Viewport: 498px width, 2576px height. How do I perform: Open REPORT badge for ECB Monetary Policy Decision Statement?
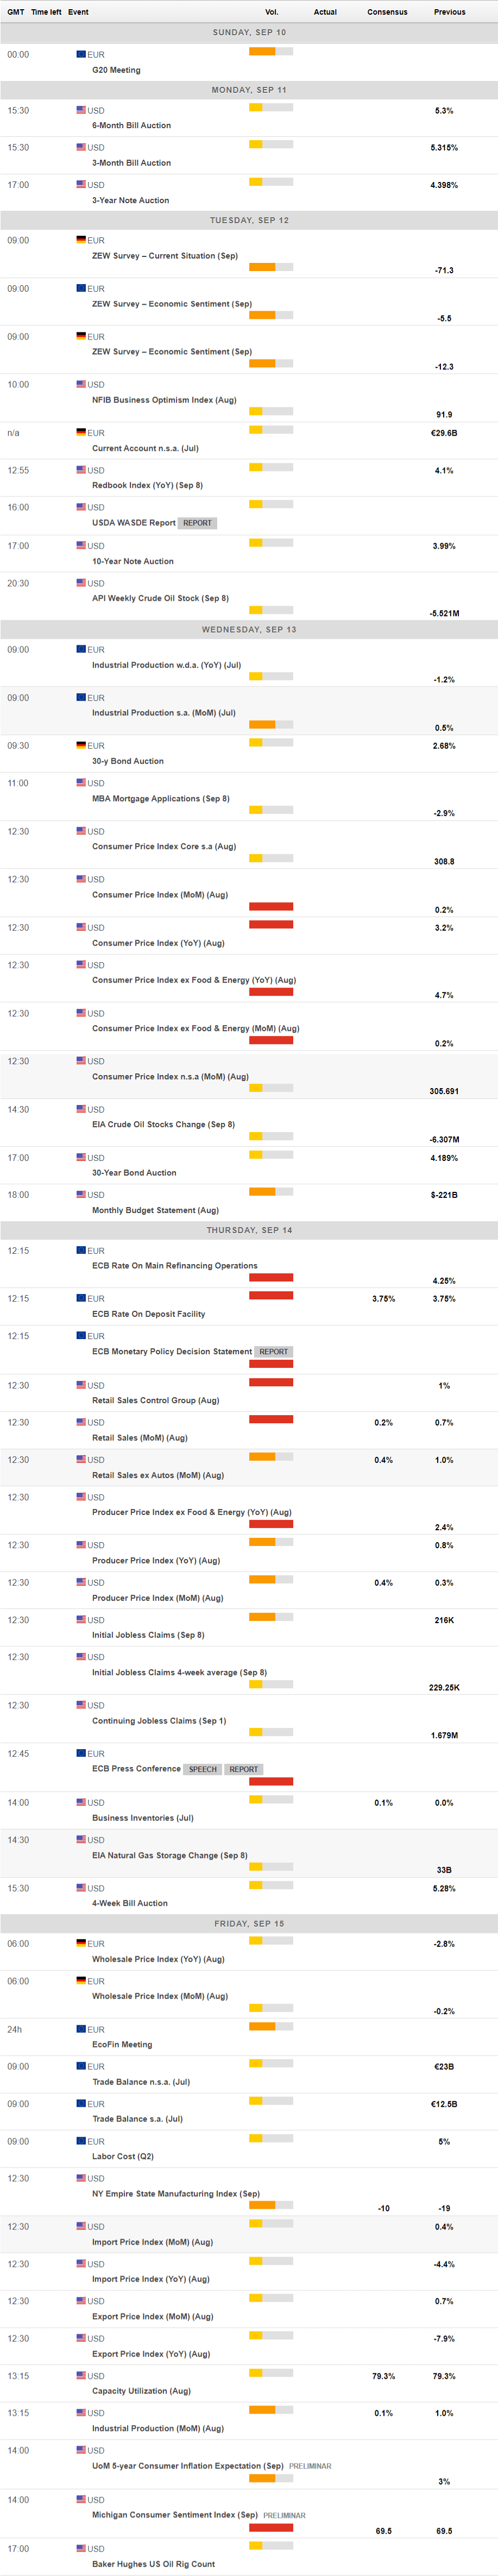click(x=273, y=1352)
